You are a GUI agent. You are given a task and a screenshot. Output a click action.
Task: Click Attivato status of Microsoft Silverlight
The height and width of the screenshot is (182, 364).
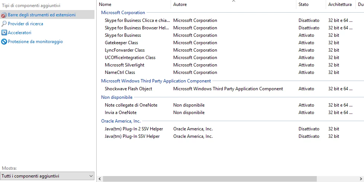click(x=306, y=65)
